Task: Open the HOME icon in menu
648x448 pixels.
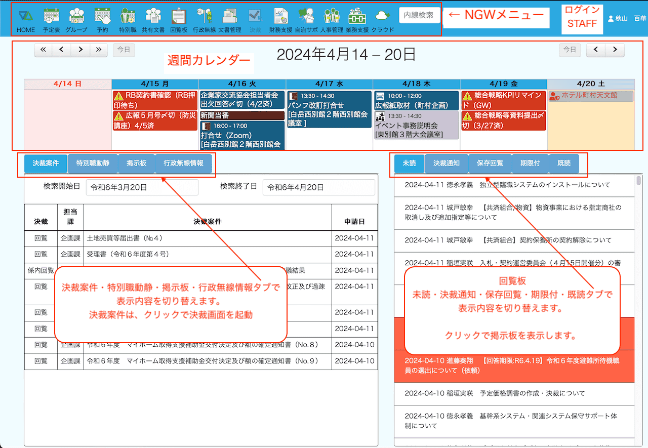Action: [x=26, y=20]
